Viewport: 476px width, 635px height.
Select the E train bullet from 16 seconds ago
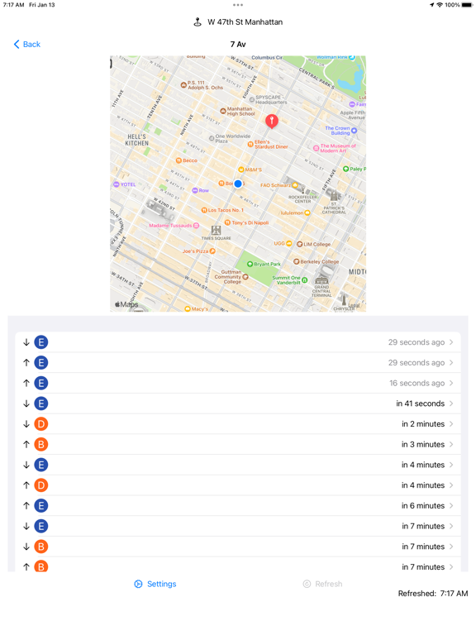tap(40, 383)
